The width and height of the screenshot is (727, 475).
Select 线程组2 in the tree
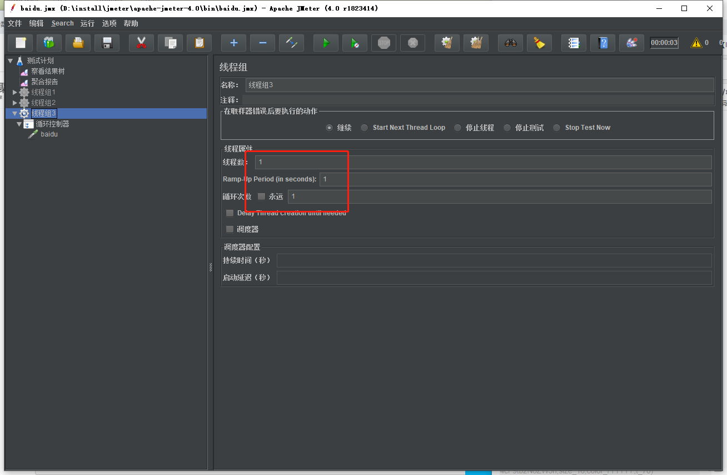click(x=43, y=103)
